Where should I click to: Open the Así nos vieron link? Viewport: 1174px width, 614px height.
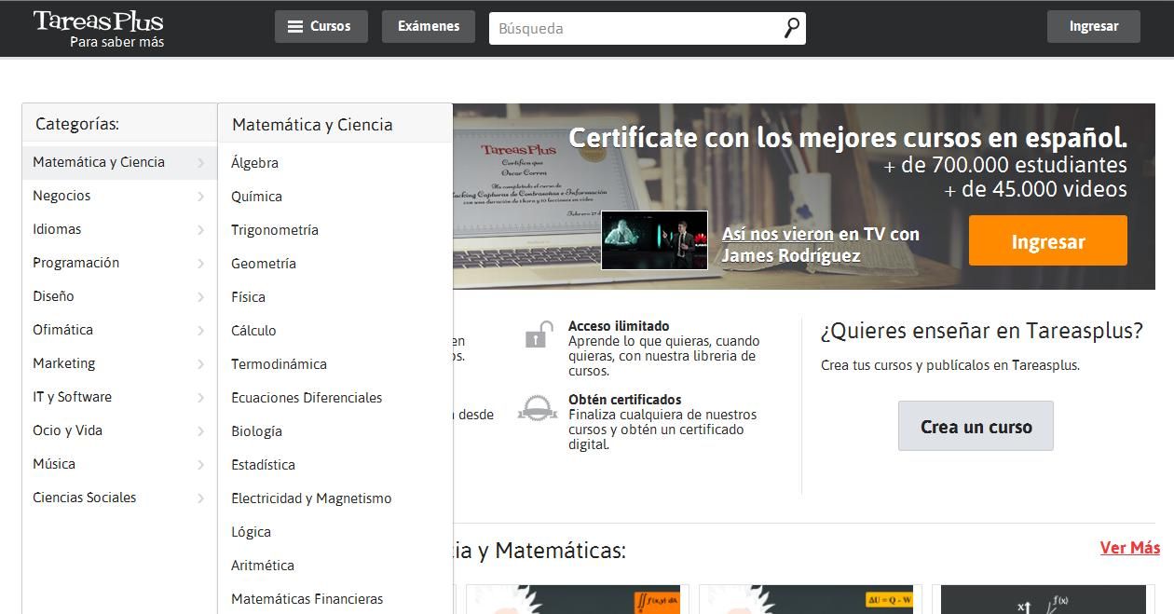click(778, 234)
